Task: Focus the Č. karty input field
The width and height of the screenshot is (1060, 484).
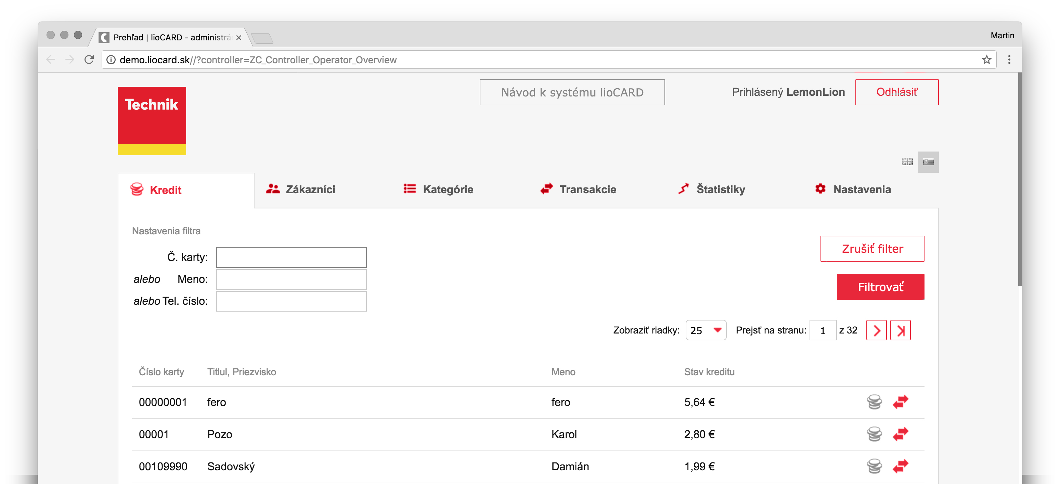Action: click(x=291, y=258)
